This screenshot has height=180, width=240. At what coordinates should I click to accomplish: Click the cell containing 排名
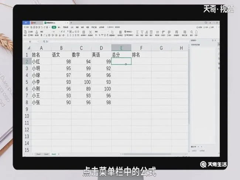141,55
